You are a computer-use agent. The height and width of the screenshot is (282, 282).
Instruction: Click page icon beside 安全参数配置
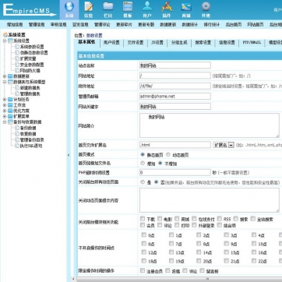click(17, 65)
